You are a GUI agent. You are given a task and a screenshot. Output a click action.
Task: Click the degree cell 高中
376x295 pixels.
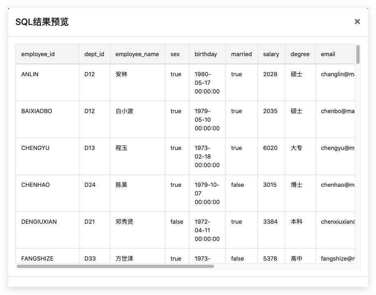300,256
